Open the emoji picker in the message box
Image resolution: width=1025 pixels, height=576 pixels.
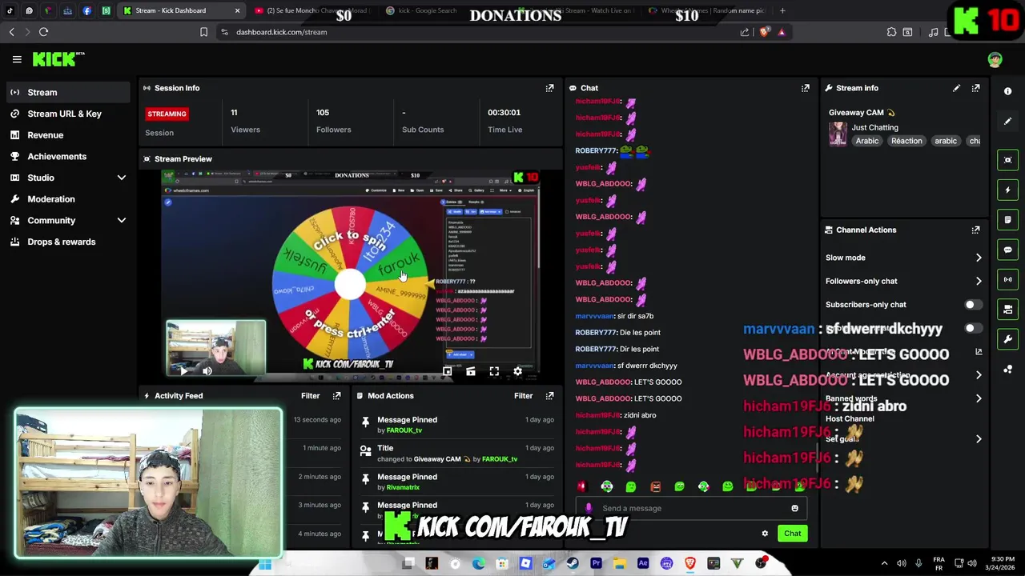(x=794, y=508)
